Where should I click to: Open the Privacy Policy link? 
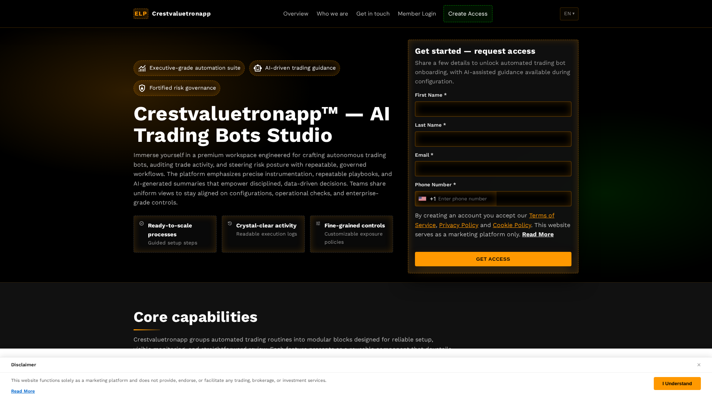[459, 225]
